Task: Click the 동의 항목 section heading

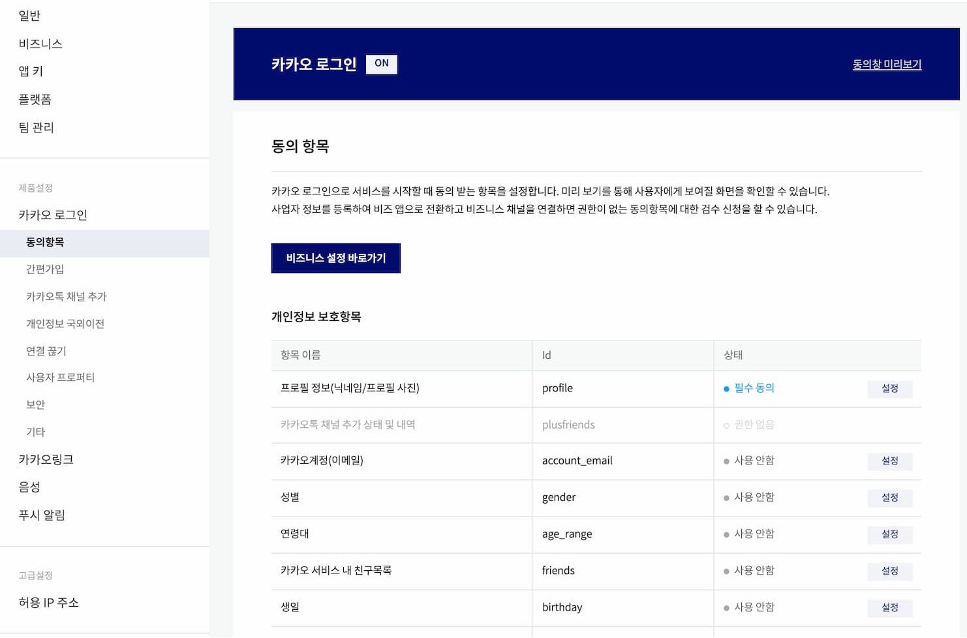Action: 300,146
